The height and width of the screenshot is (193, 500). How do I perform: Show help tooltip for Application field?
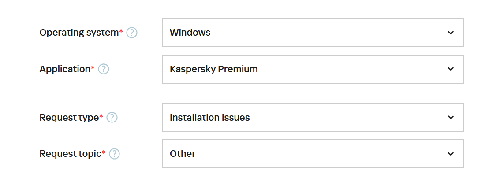pyautogui.click(x=104, y=69)
